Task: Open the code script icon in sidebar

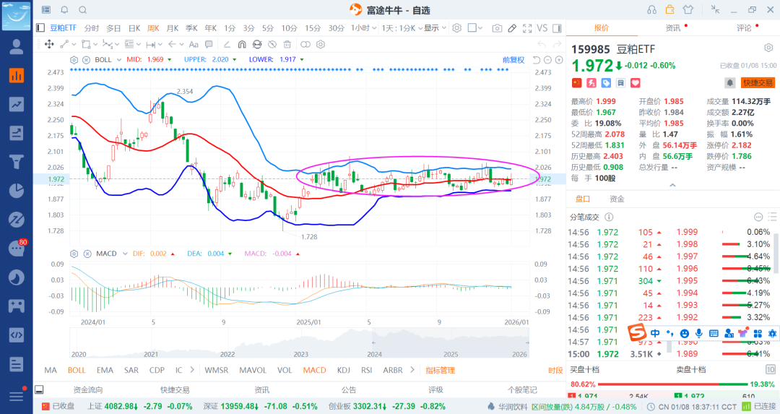Action: [x=17, y=335]
